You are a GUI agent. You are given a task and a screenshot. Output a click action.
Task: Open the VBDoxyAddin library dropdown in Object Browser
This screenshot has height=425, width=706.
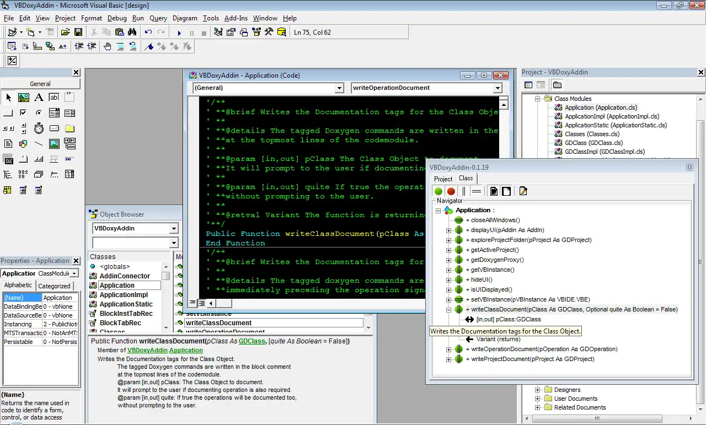174,228
